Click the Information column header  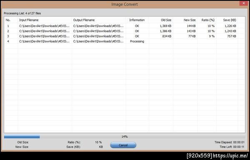pos(137,20)
